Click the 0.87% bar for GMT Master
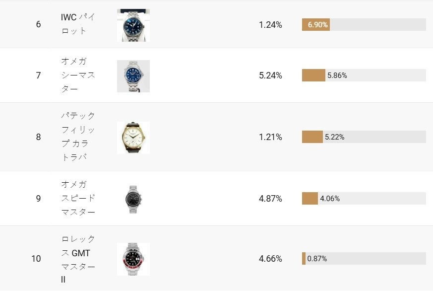Image resolution: width=433 pixels, height=292 pixels. (364, 259)
